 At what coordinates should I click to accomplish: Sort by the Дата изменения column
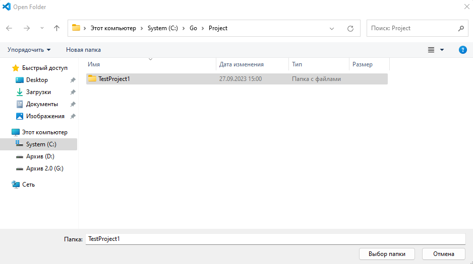click(x=242, y=64)
